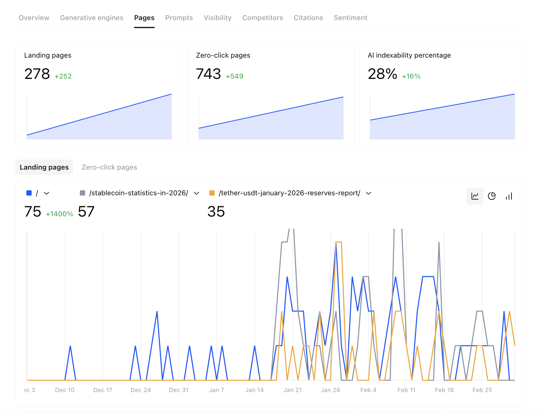The height and width of the screenshot is (416, 547).
Task: Click orange swatch for tether-usdt series
Action: 212,193
